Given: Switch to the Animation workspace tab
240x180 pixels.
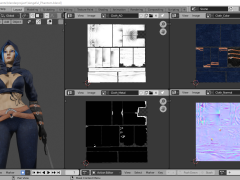Looking at the screenshot, I should click(x=119, y=9).
